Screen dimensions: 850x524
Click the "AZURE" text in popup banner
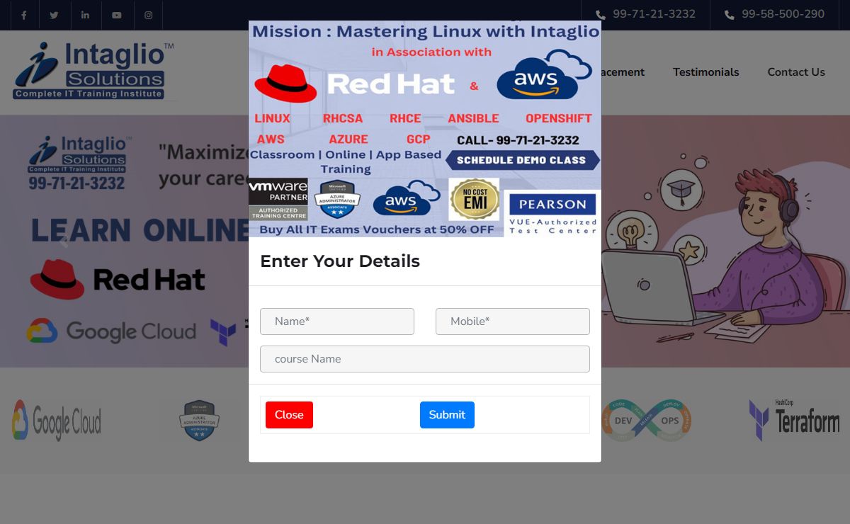[x=348, y=139]
